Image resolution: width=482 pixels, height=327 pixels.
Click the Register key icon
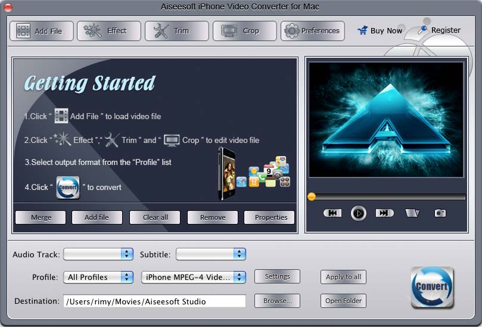422,30
